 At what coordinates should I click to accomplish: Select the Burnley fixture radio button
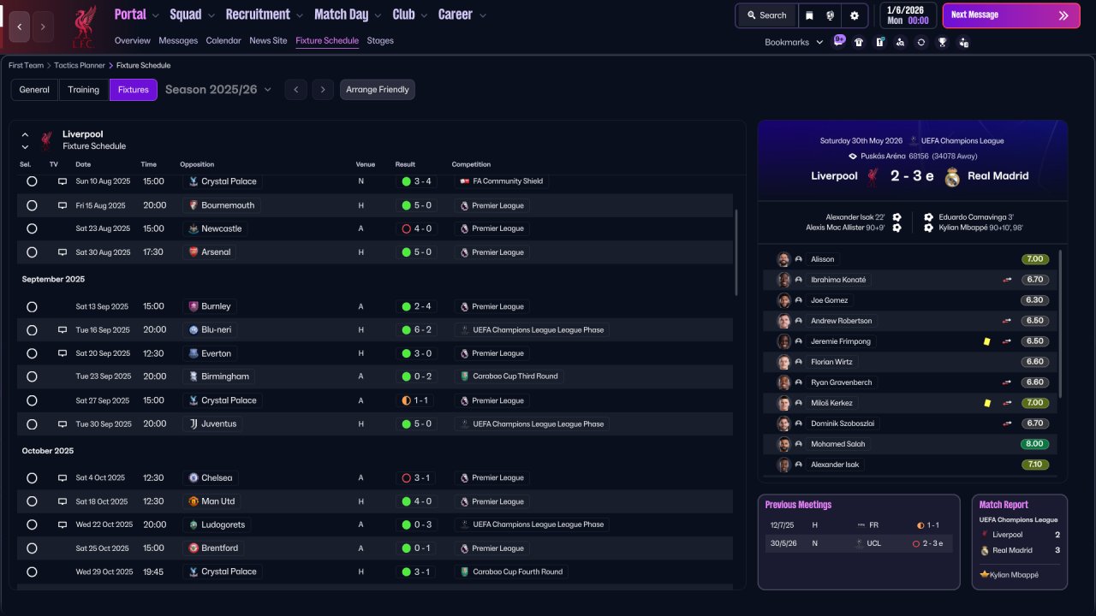tap(32, 306)
